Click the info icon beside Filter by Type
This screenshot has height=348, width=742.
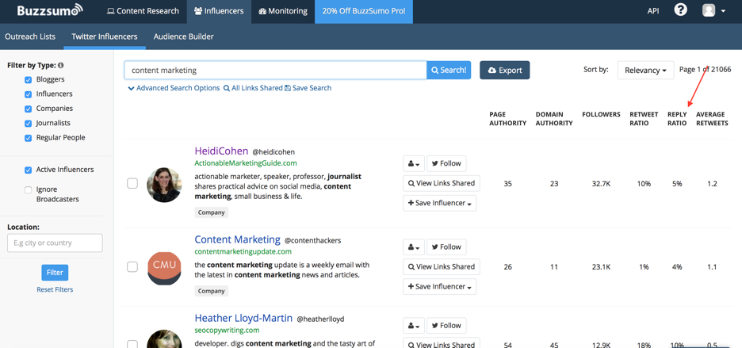coord(60,65)
